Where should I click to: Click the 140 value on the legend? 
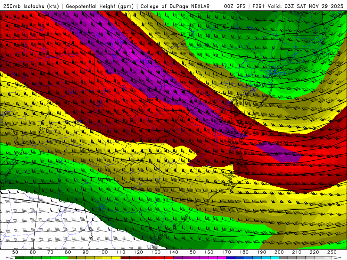(x=173, y=252)
